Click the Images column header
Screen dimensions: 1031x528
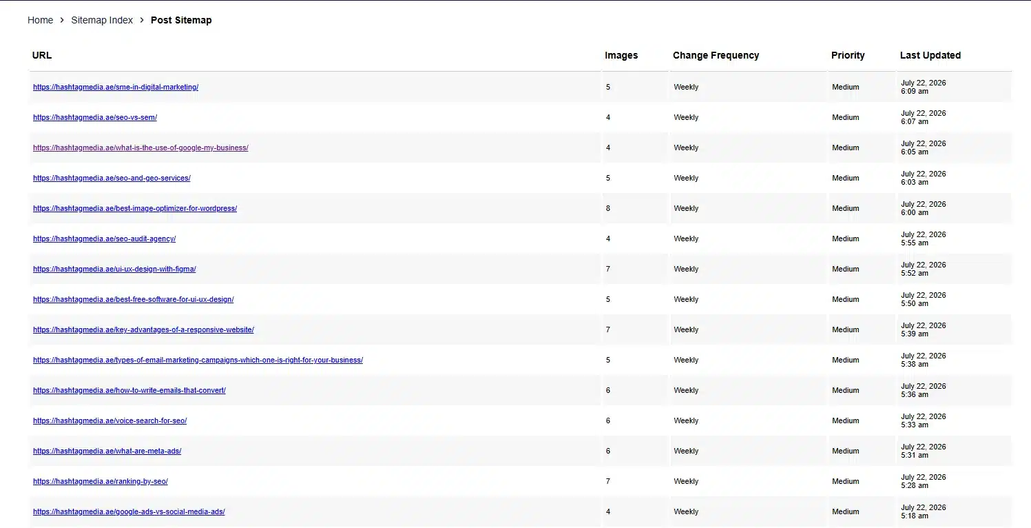621,55
